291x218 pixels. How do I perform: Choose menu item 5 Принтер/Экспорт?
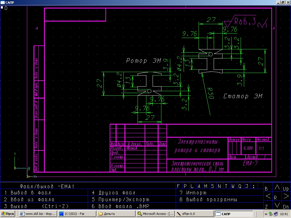(120, 200)
